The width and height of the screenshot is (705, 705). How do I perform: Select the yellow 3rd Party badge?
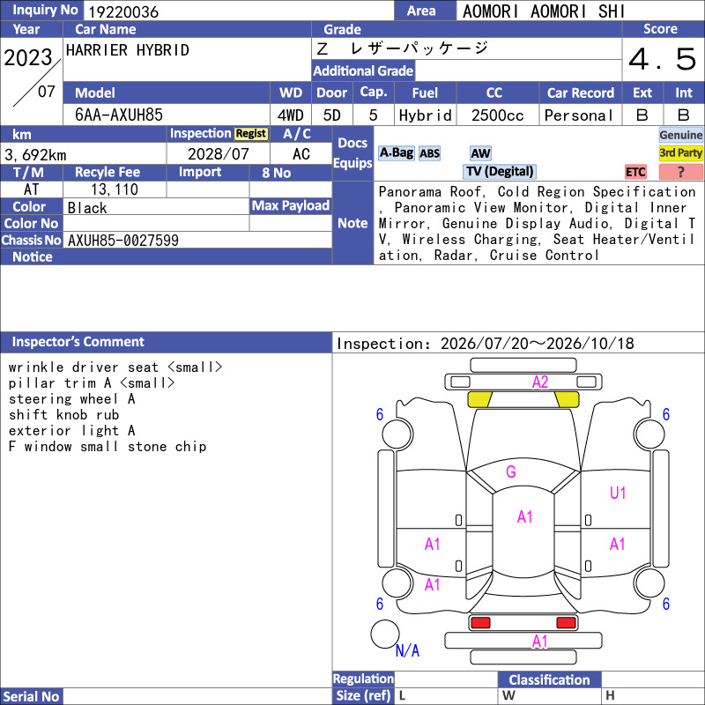[680, 152]
